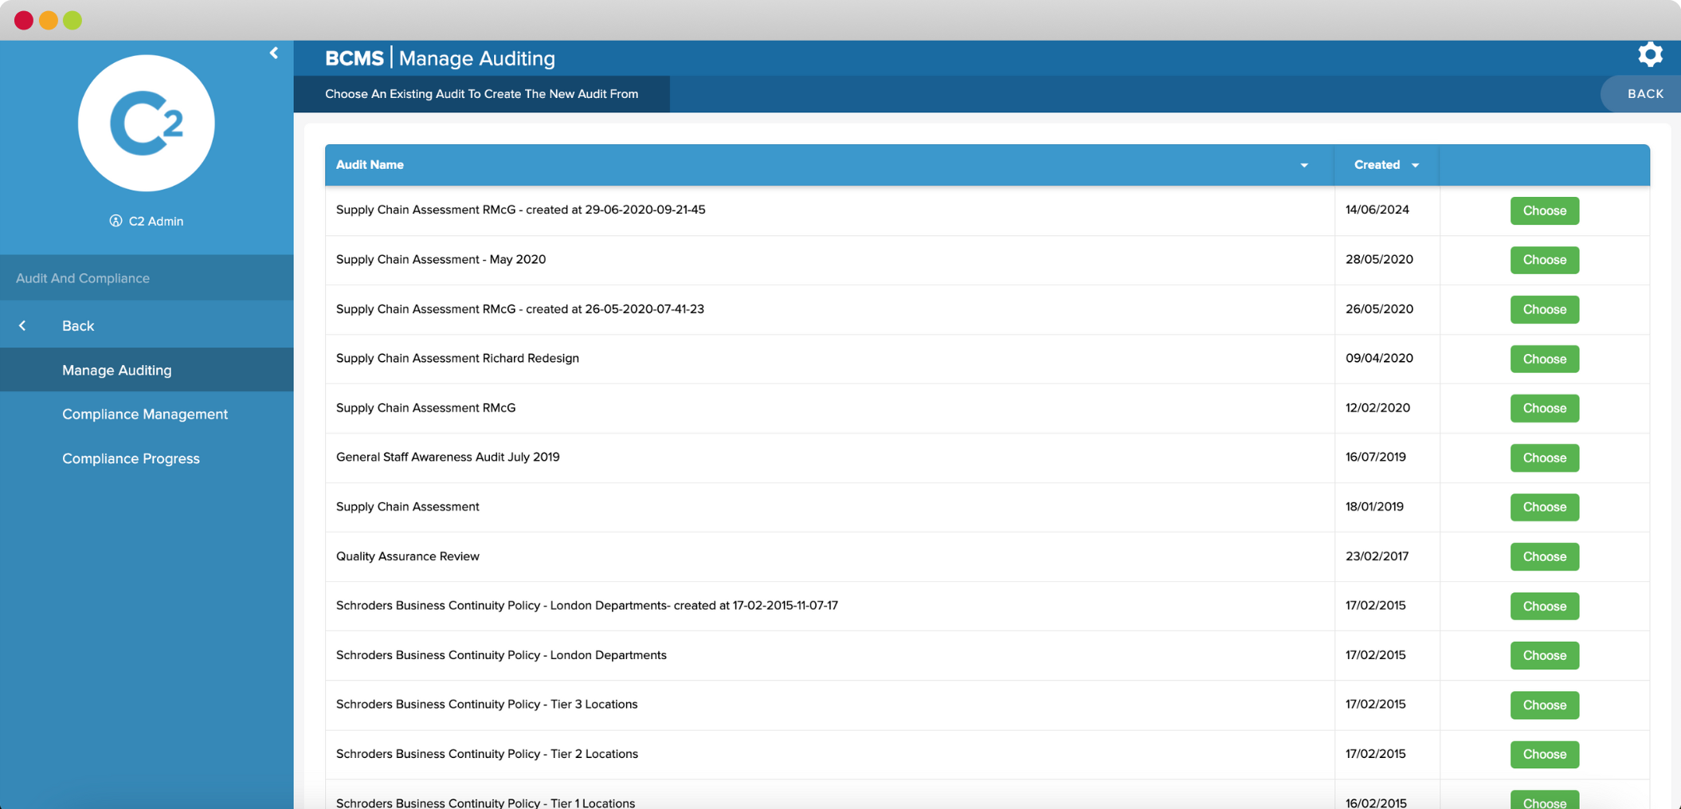The image size is (1681, 809).
Task: Click the green traffic light button
Action: point(73,20)
